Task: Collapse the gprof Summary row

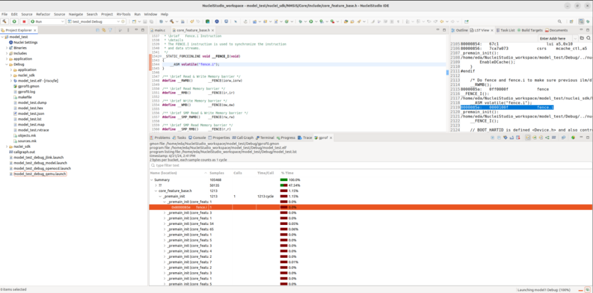Action: (x=152, y=180)
